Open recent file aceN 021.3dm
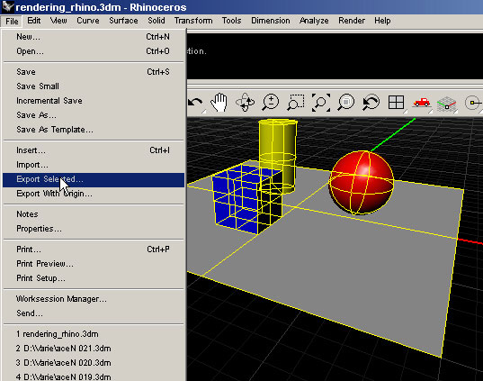 coord(94,349)
